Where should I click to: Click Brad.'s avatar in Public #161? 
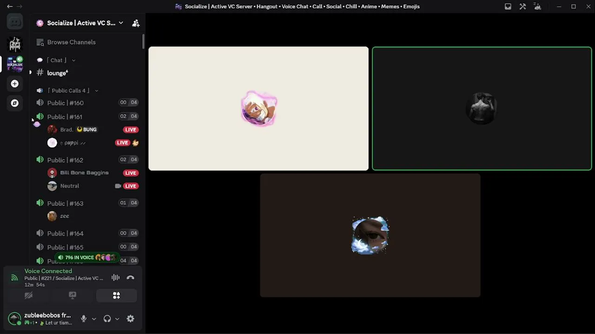(x=52, y=129)
